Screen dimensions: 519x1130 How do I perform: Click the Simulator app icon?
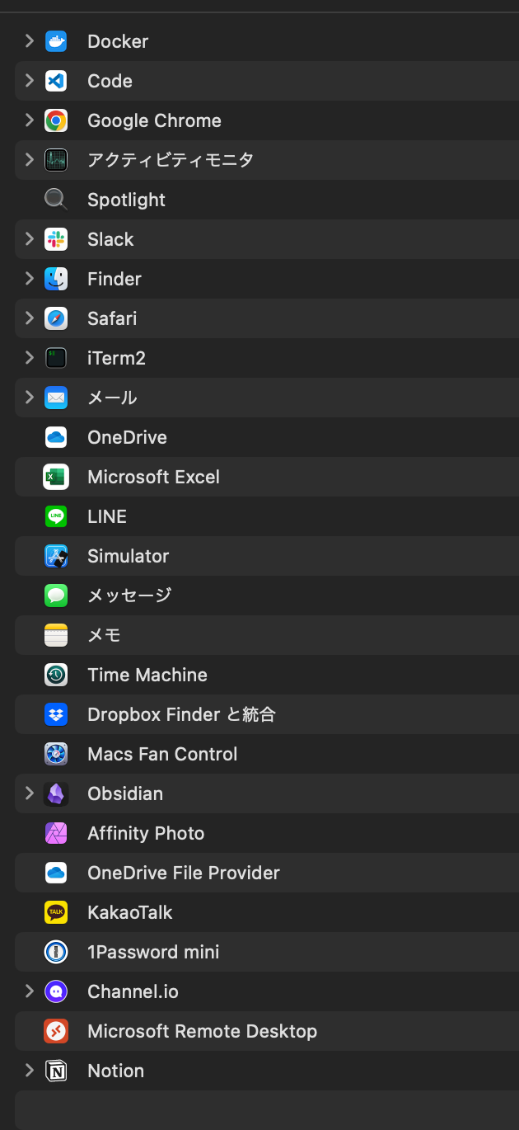point(56,556)
